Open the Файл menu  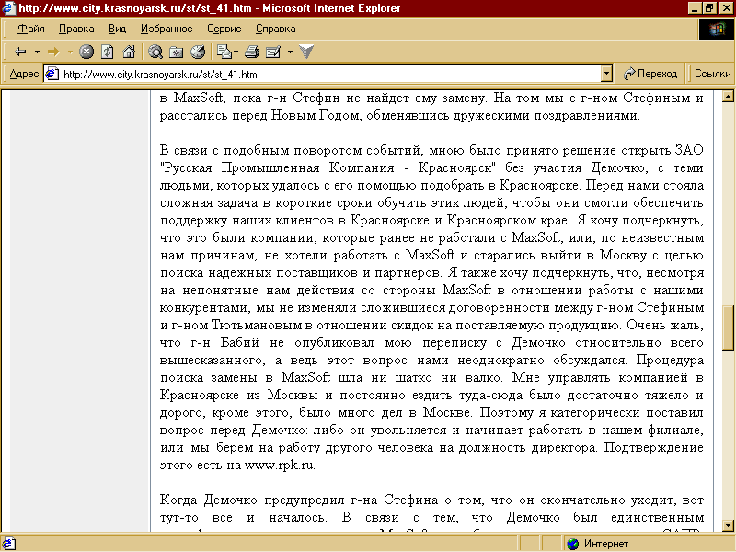(31, 29)
